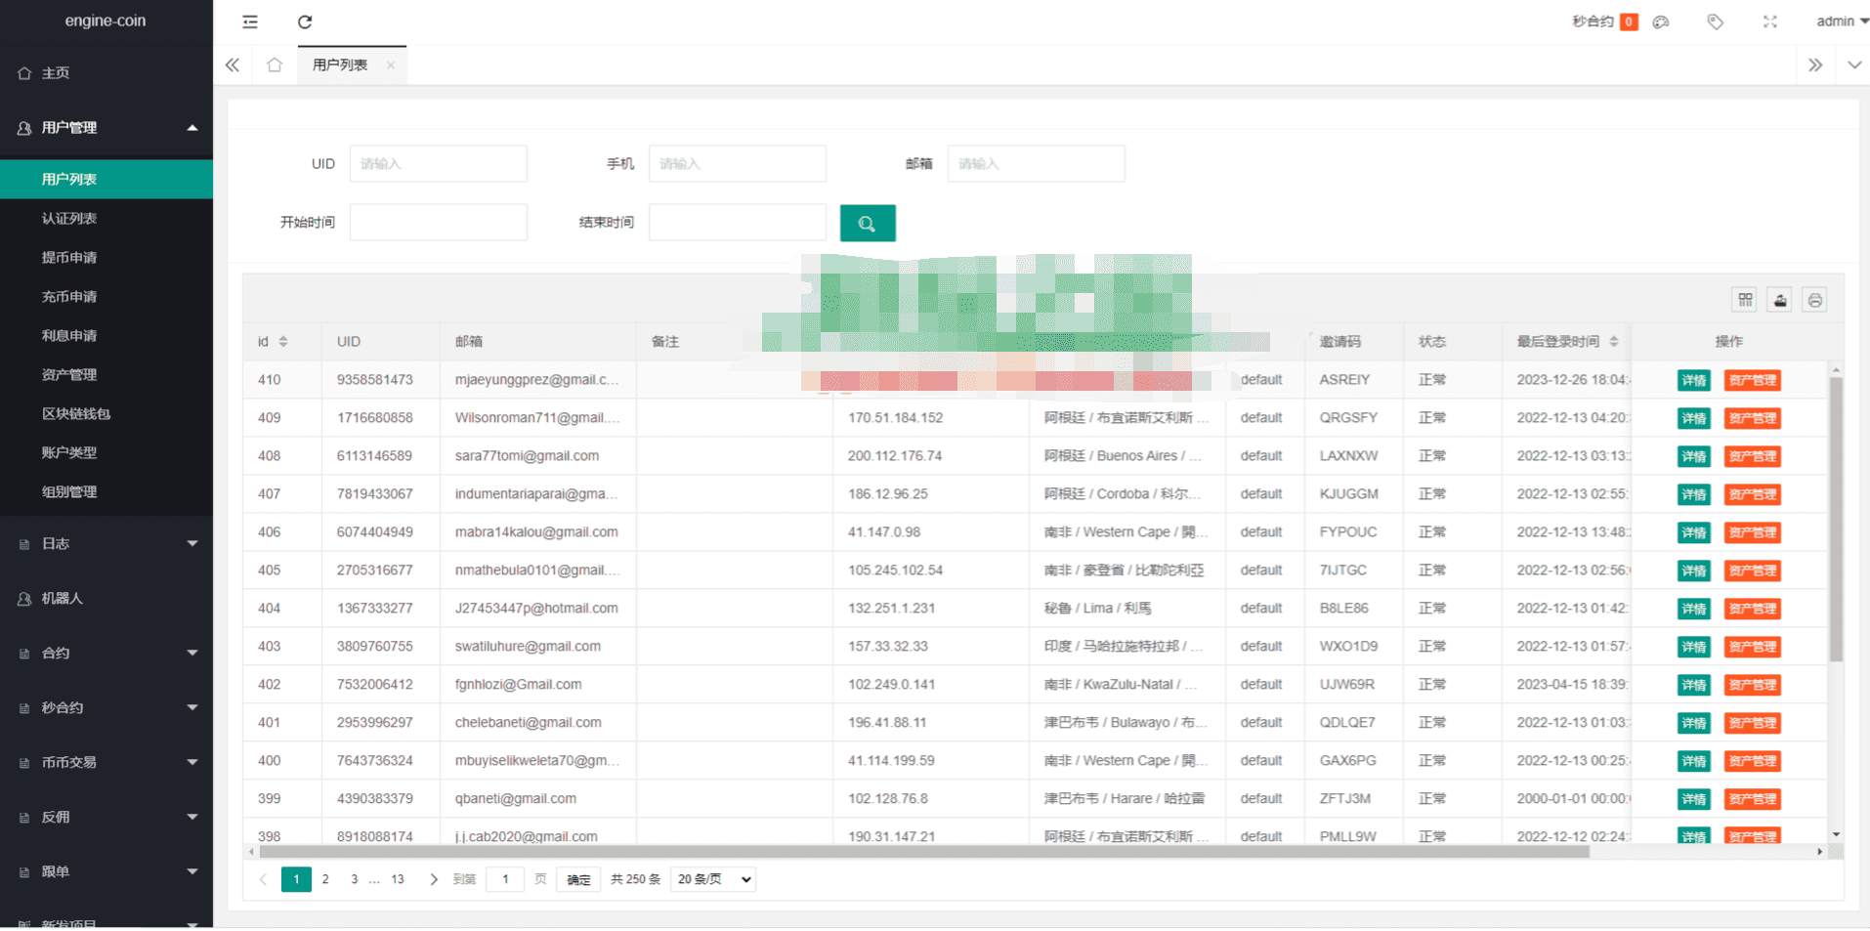
Task: Collapse the 用户管理 sidebar section
Action: click(x=106, y=127)
